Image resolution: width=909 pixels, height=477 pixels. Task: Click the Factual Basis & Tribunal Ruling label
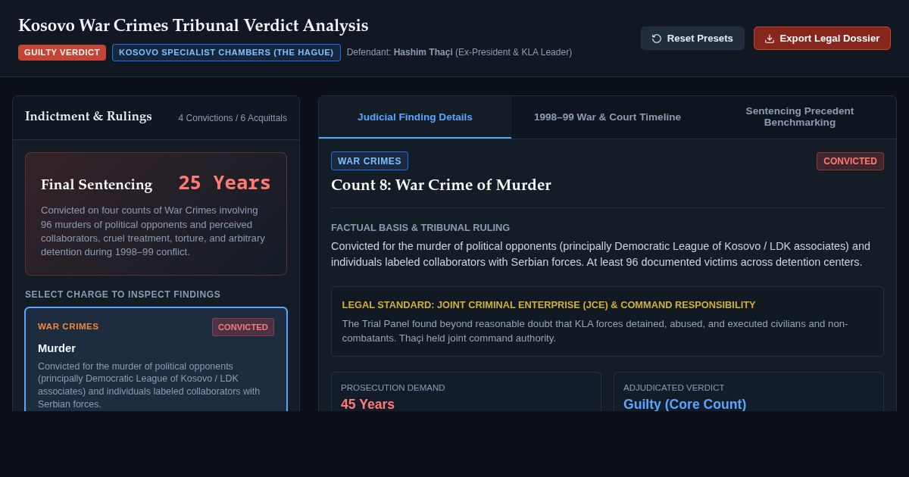[x=420, y=228]
